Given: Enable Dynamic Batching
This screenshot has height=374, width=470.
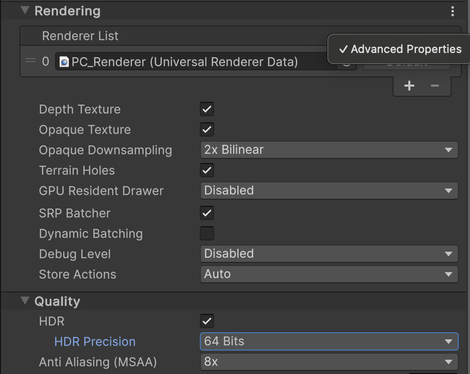Looking at the screenshot, I should click(x=207, y=233).
